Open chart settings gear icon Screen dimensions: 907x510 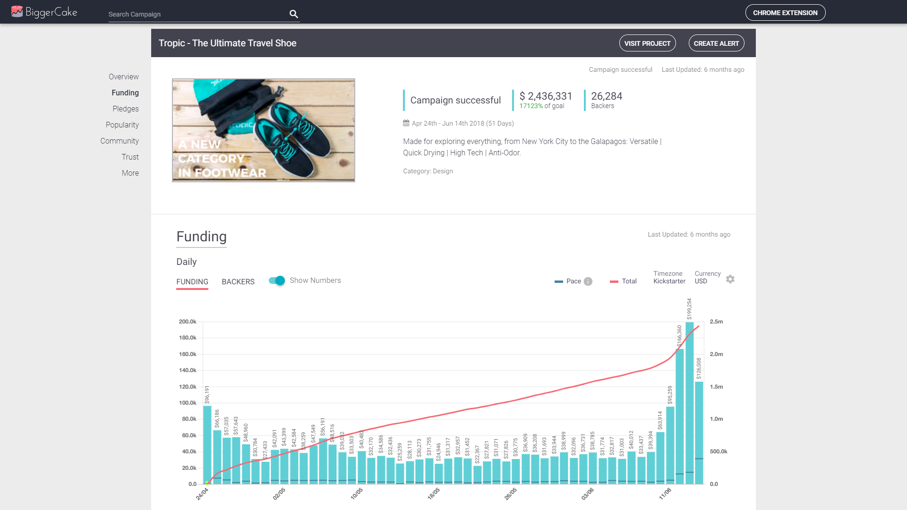click(730, 279)
